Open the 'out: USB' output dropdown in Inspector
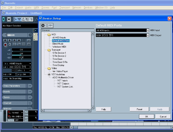The height and width of the screenshot is (132, 173). tap(17, 67)
